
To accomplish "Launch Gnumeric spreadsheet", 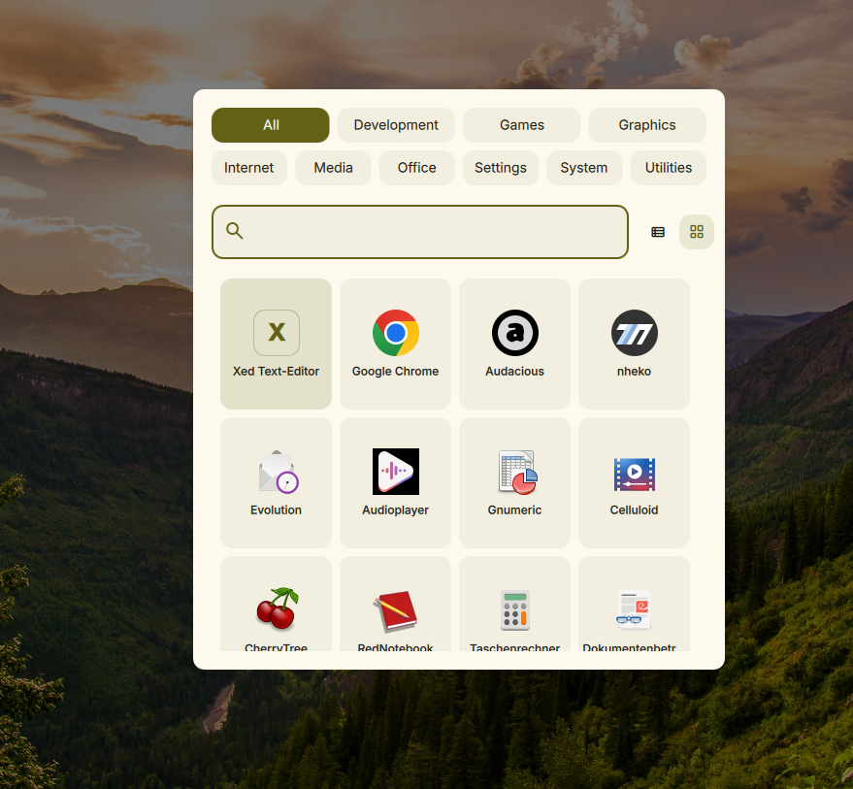I will 514,482.
